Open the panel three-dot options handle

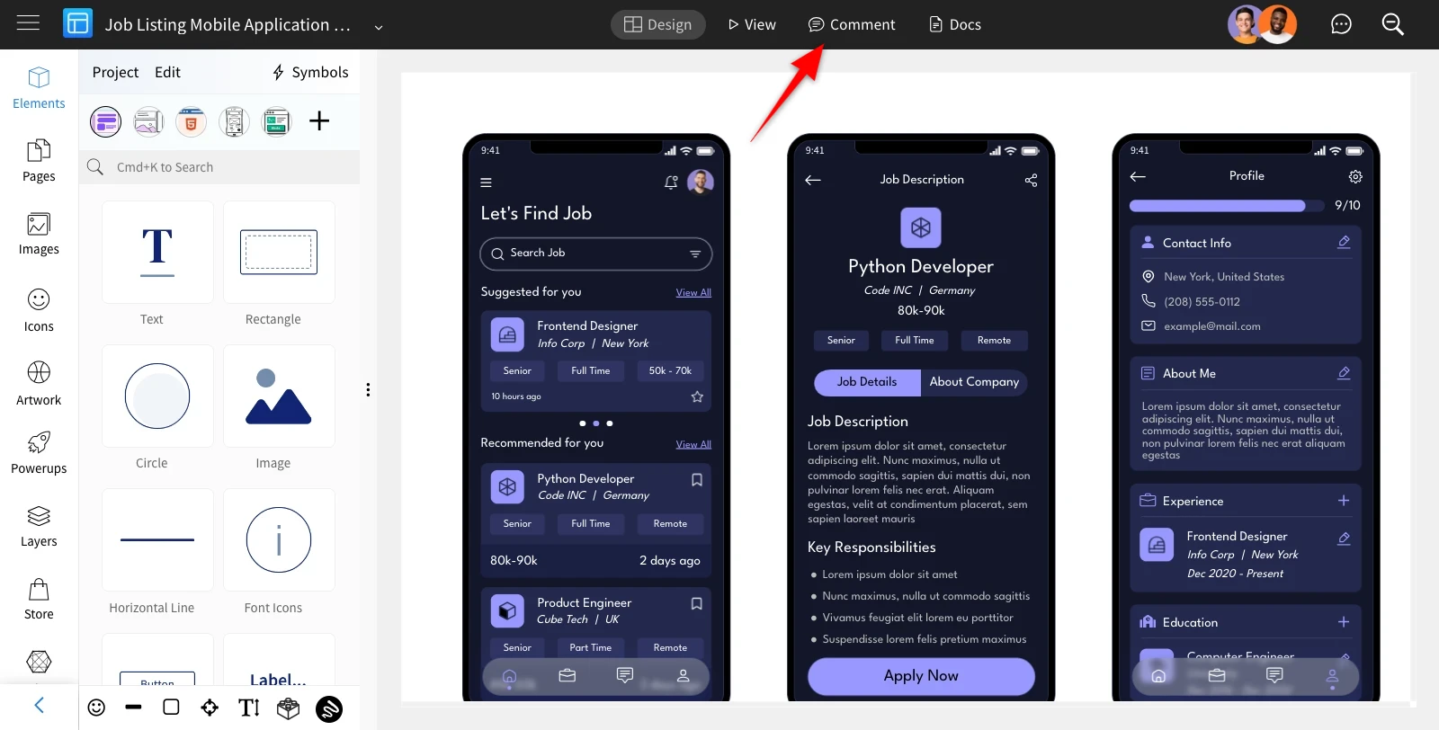coord(368,389)
